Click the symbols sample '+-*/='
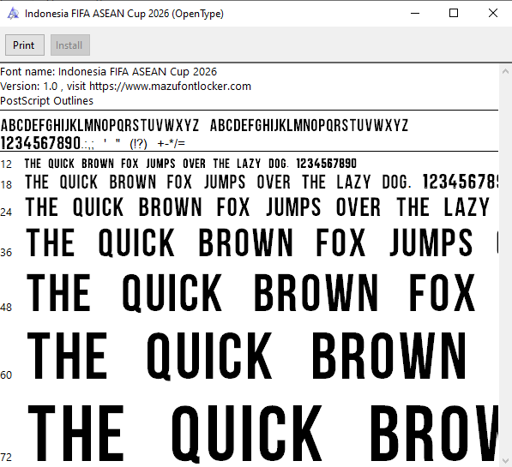The width and height of the screenshot is (512, 467). point(172,143)
